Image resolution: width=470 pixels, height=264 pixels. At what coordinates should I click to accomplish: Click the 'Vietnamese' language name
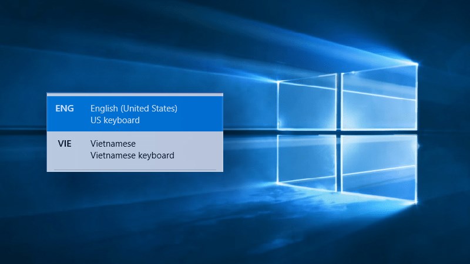113,144
